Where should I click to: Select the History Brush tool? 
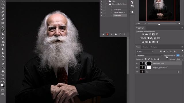(x=3, y=38)
